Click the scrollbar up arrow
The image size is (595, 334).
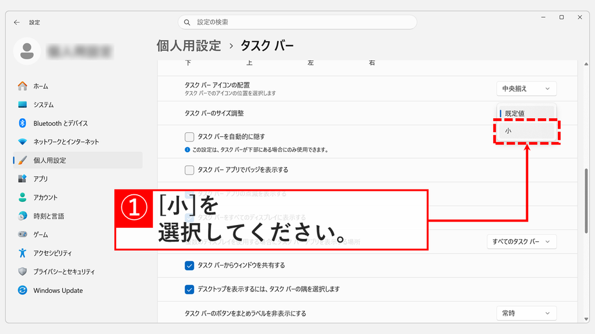coord(586,64)
